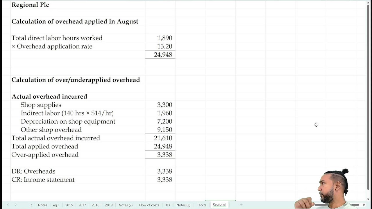
Task: Click 'DR: Overheads' label cell
Action: tap(33, 171)
